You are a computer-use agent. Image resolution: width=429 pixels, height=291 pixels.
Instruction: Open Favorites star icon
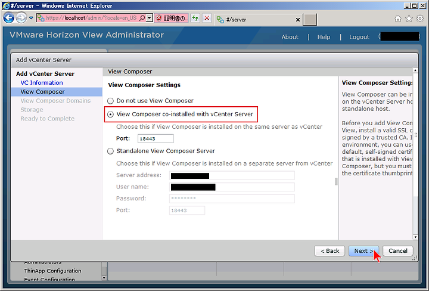pos(409,18)
